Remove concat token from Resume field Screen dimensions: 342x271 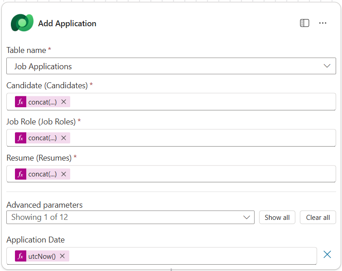64,174
